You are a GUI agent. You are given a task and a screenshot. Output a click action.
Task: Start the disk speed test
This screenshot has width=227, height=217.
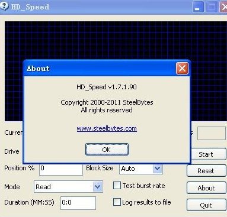(x=206, y=154)
